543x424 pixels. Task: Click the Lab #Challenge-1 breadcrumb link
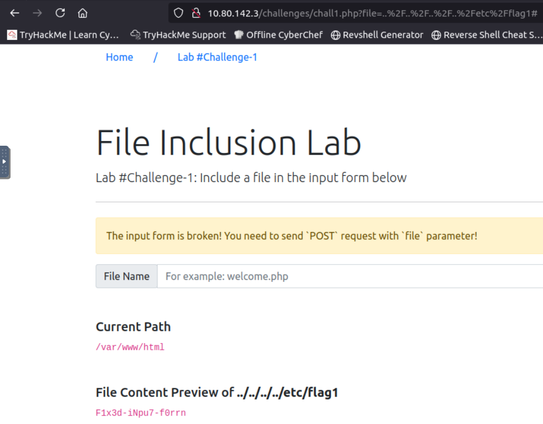pyautogui.click(x=217, y=57)
